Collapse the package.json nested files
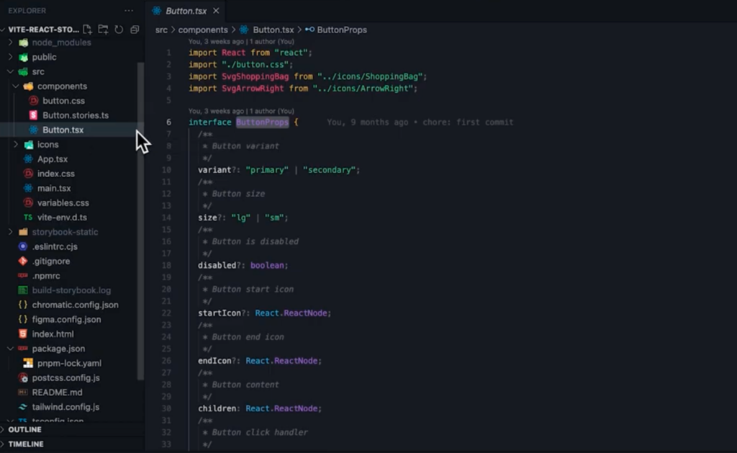The image size is (737, 453). click(10, 349)
